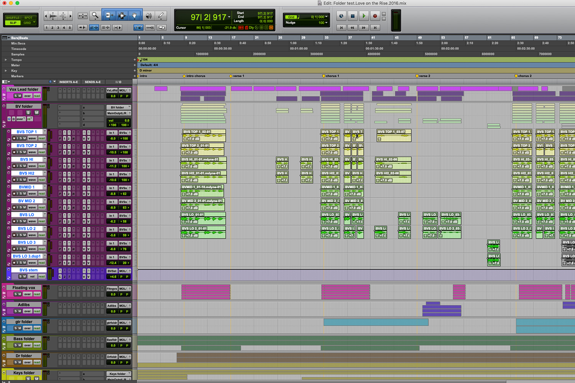Click zoom in right arrow
575x383 pixels.
tap(70, 16)
